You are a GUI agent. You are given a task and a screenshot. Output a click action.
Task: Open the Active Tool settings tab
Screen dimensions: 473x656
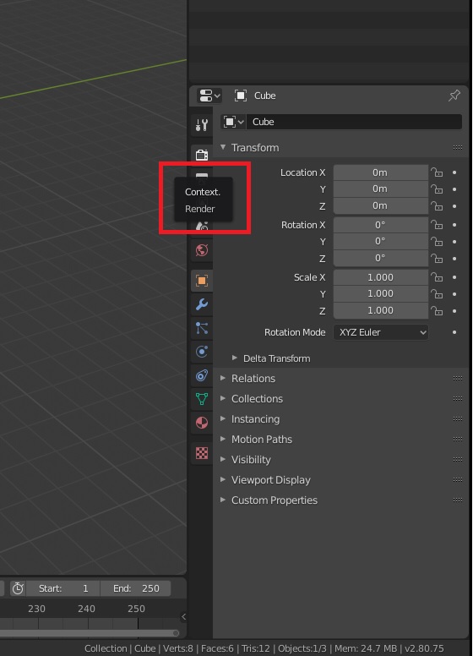coord(202,124)
